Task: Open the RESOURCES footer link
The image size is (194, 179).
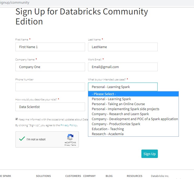Action: click(x=135, y=176)
